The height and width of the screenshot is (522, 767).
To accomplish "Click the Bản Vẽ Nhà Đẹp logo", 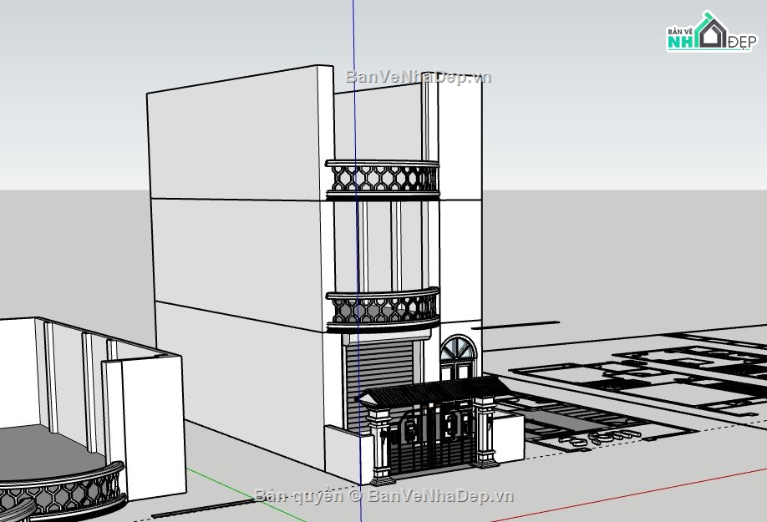I will click(x=709, y=33).
